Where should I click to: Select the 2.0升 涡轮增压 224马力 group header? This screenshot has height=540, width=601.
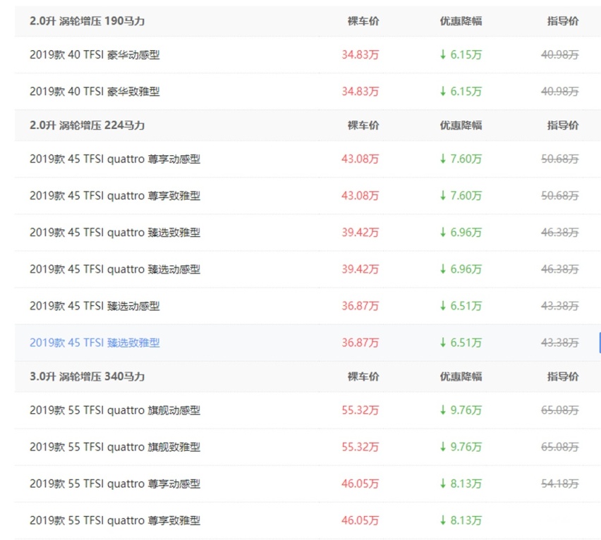point(87,125)
